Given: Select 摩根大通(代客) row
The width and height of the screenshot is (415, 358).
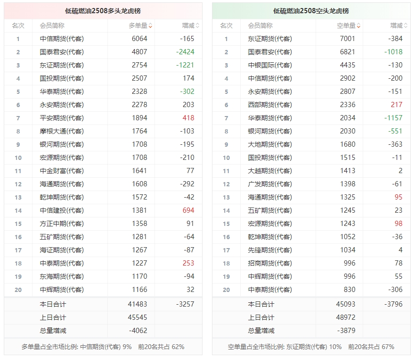Looking at the screenshot, I should (103, 132).
